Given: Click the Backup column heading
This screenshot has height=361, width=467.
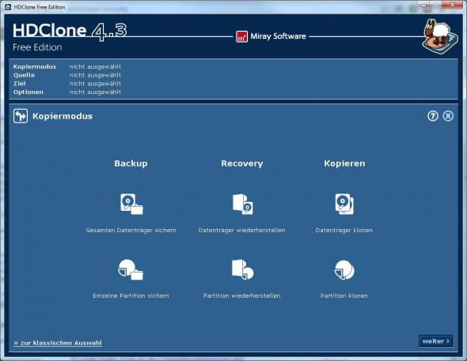Looking at the screenshot, I should click(x=131, y=164).
